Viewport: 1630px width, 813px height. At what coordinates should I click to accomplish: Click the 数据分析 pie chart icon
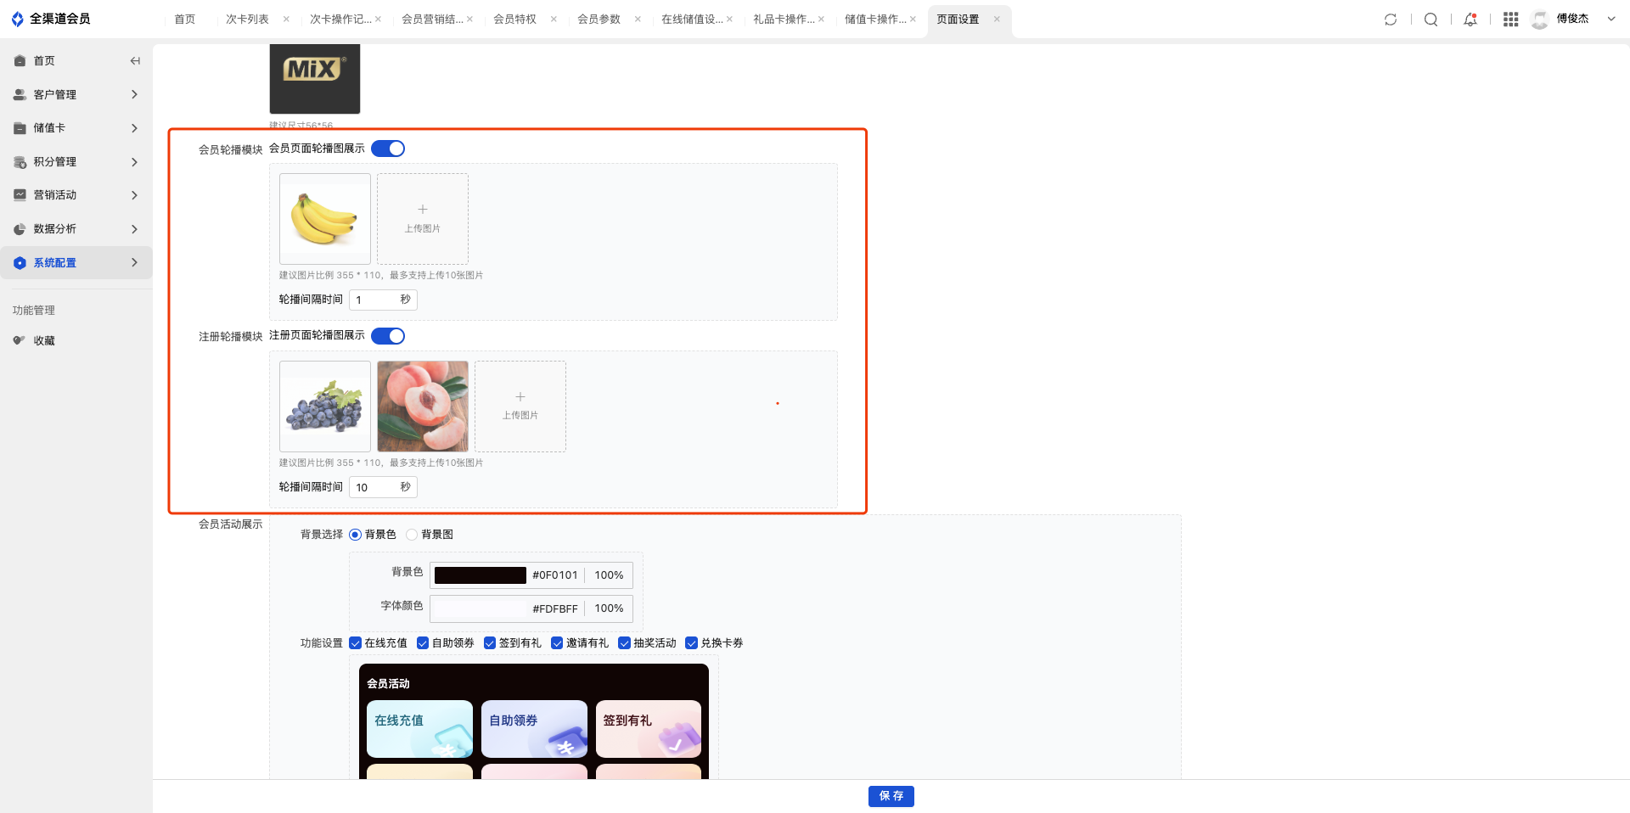click(x=20, y=229)
